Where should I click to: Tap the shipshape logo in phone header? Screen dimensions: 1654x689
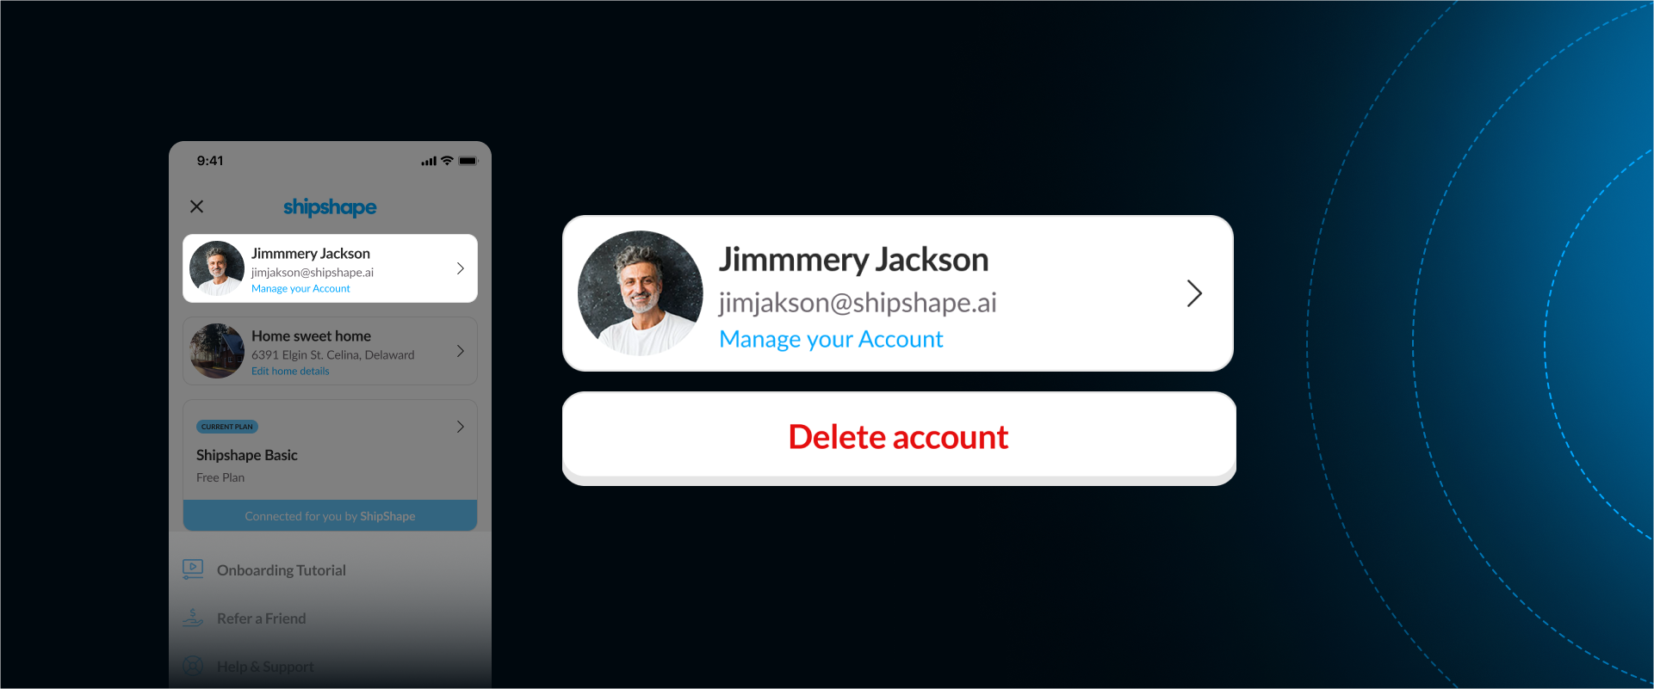click(330, 207)
